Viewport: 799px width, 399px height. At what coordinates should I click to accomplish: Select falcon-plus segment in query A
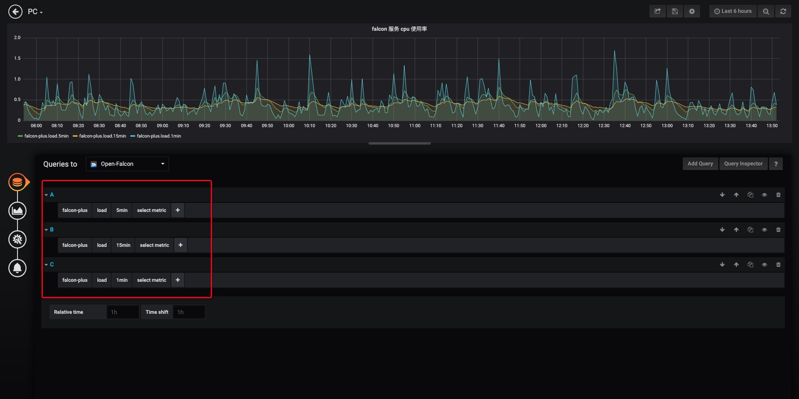[75, 210]
